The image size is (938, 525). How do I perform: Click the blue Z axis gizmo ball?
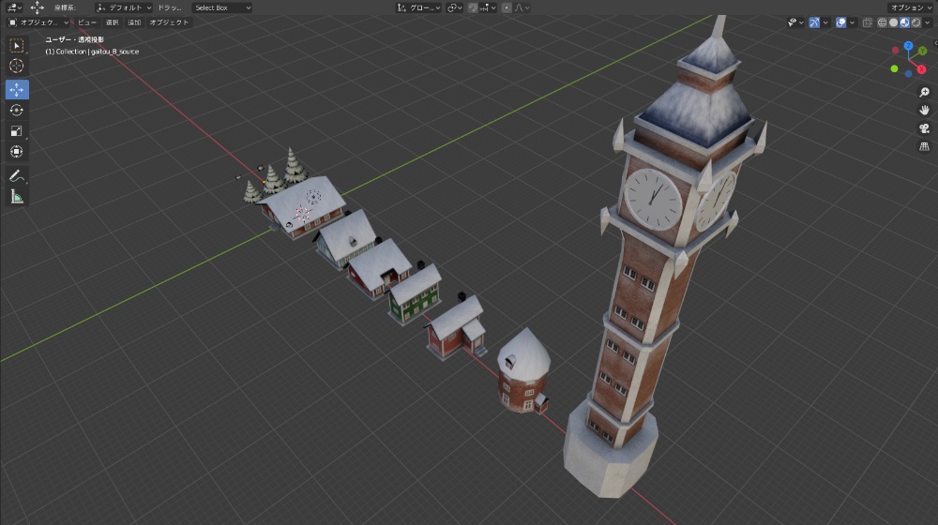(908, 46)
